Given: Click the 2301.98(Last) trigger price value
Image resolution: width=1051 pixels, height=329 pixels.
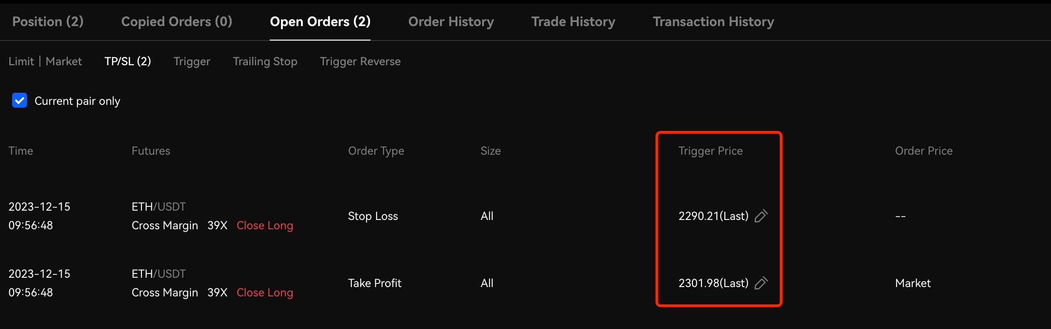Looking at the screenshot, I should click(713, 283).
